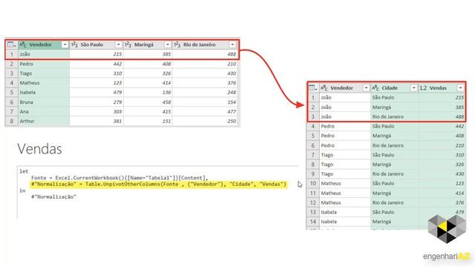Click highlighted Table.UnpivotOtherColumns code line
475x267 pixels.
(x=158, y=184)
